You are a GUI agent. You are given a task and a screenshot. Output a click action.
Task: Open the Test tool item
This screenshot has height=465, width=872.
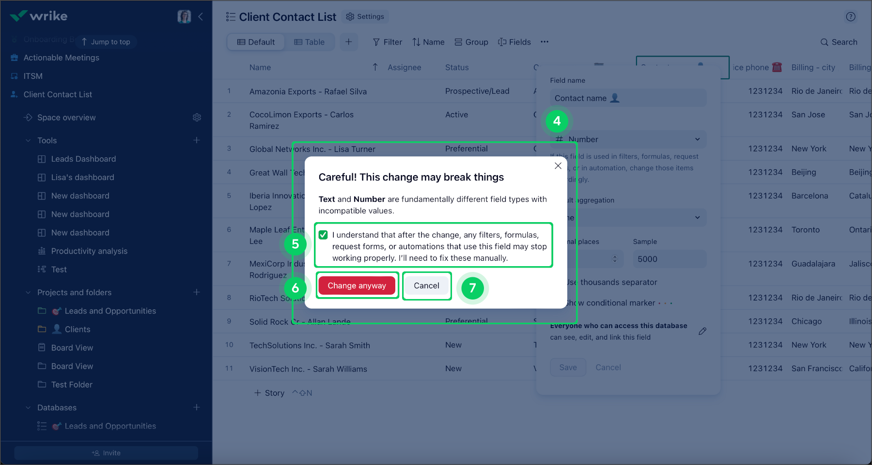click(x=59, y=270)
